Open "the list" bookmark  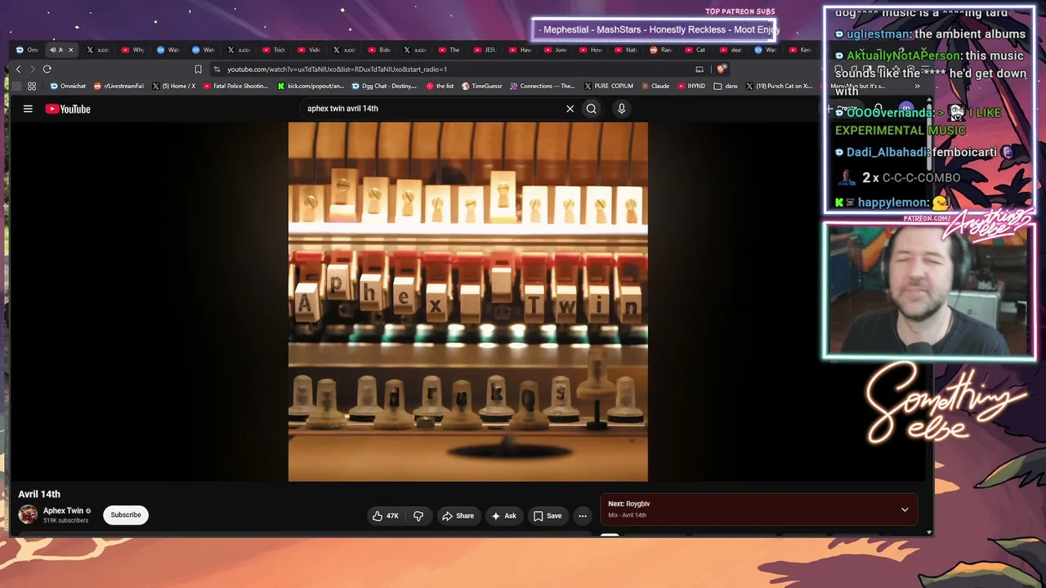click(x=440, y=86)
